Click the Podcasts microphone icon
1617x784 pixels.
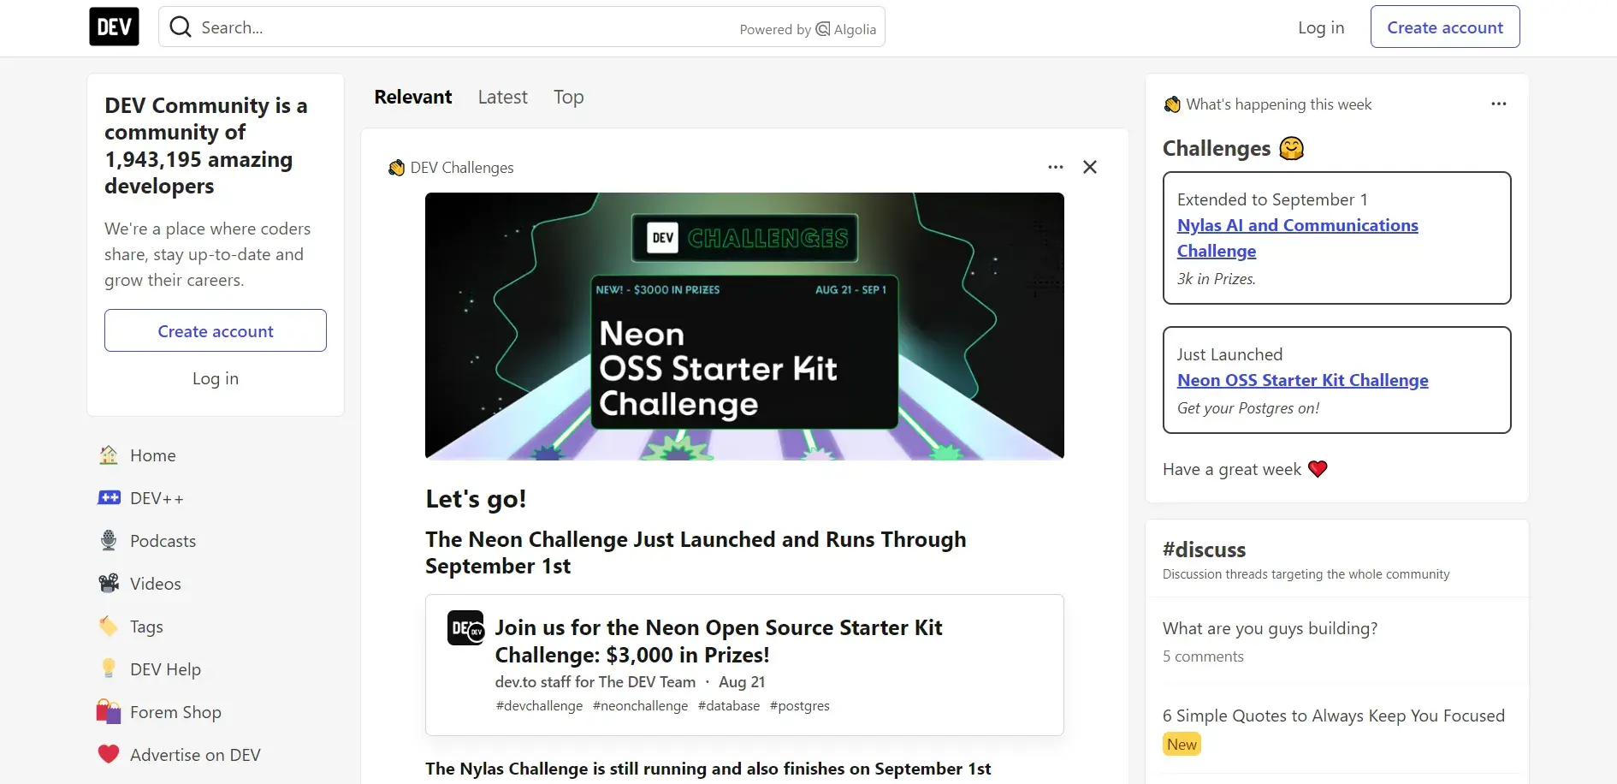[x=109, y=540]
